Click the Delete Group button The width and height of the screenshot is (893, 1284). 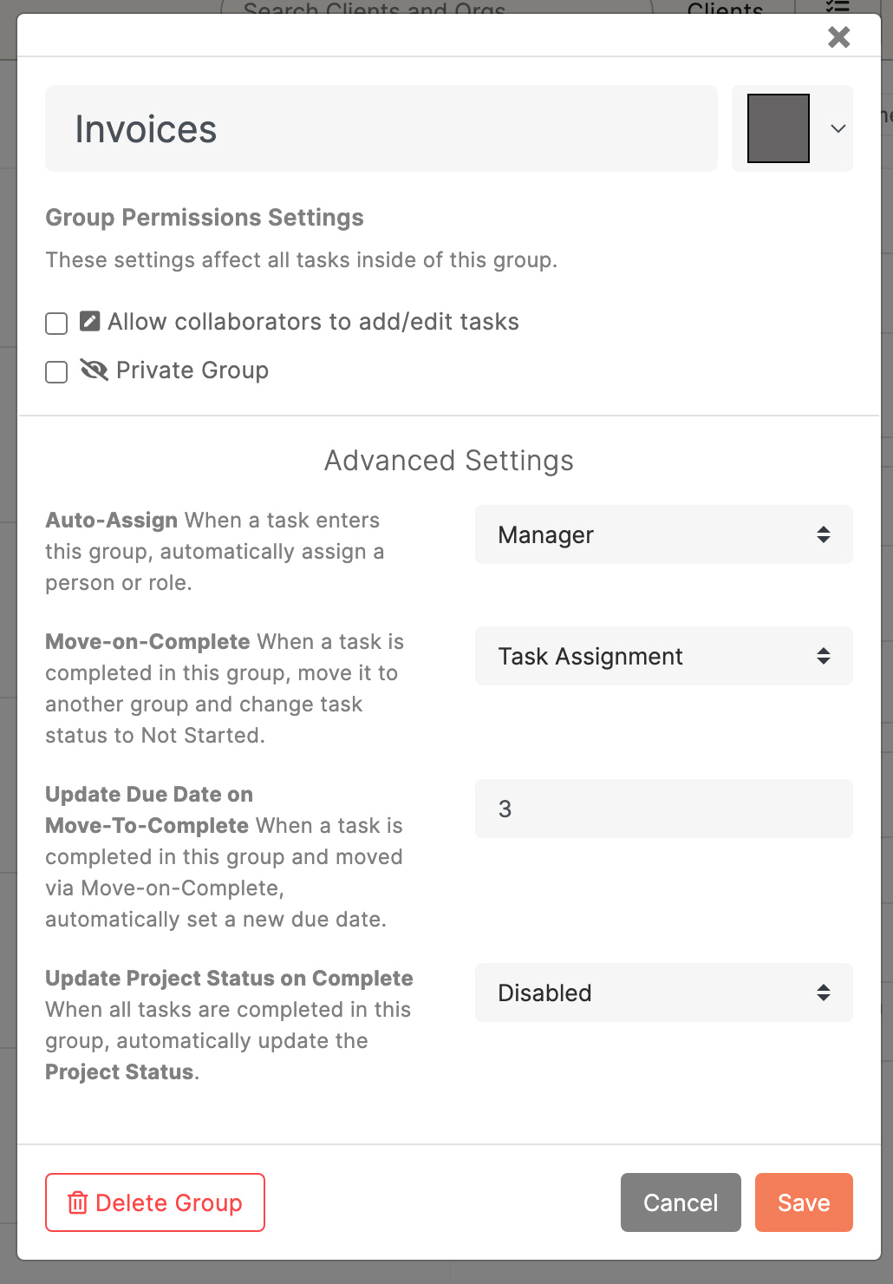(155, 1202)
